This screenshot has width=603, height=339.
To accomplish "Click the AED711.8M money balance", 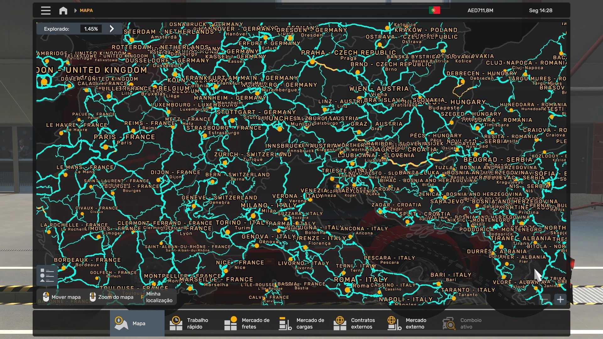I will [480, 10].
